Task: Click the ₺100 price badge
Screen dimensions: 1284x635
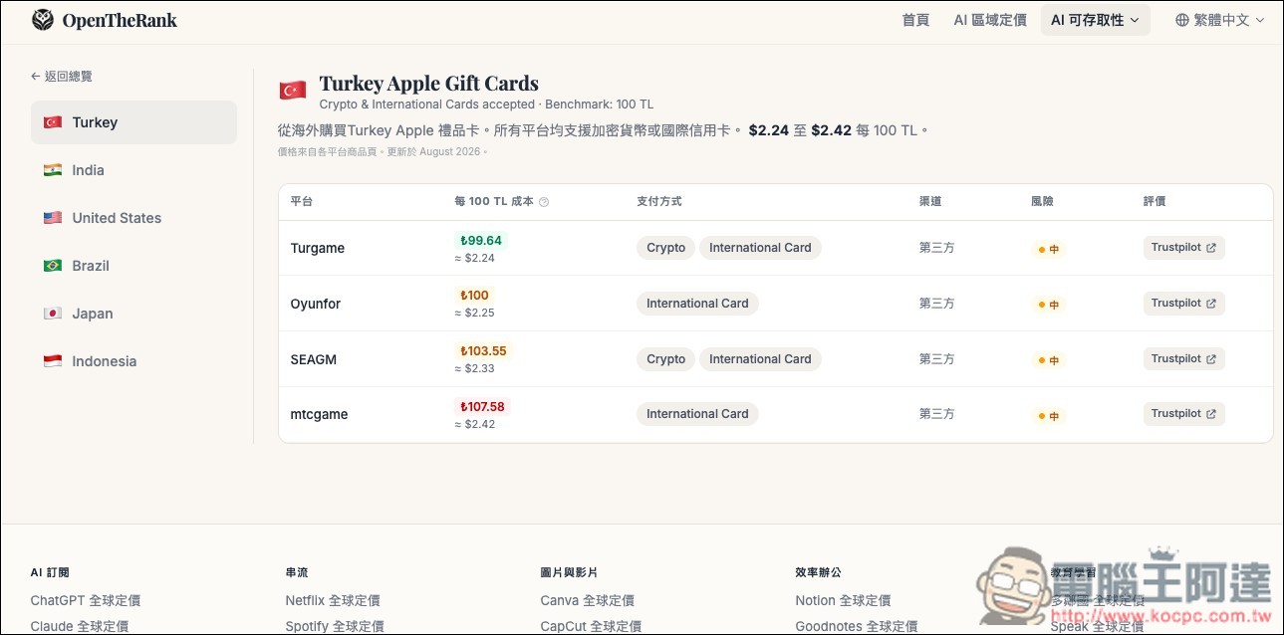Action: click(x=474, y=296)
